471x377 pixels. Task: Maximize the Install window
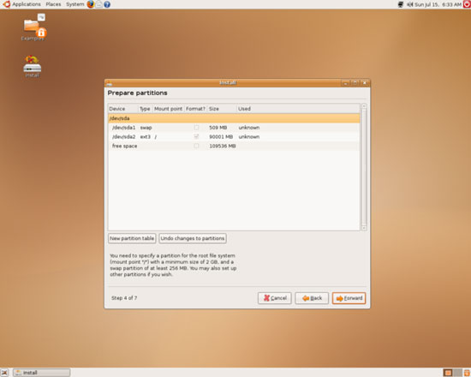355,83
